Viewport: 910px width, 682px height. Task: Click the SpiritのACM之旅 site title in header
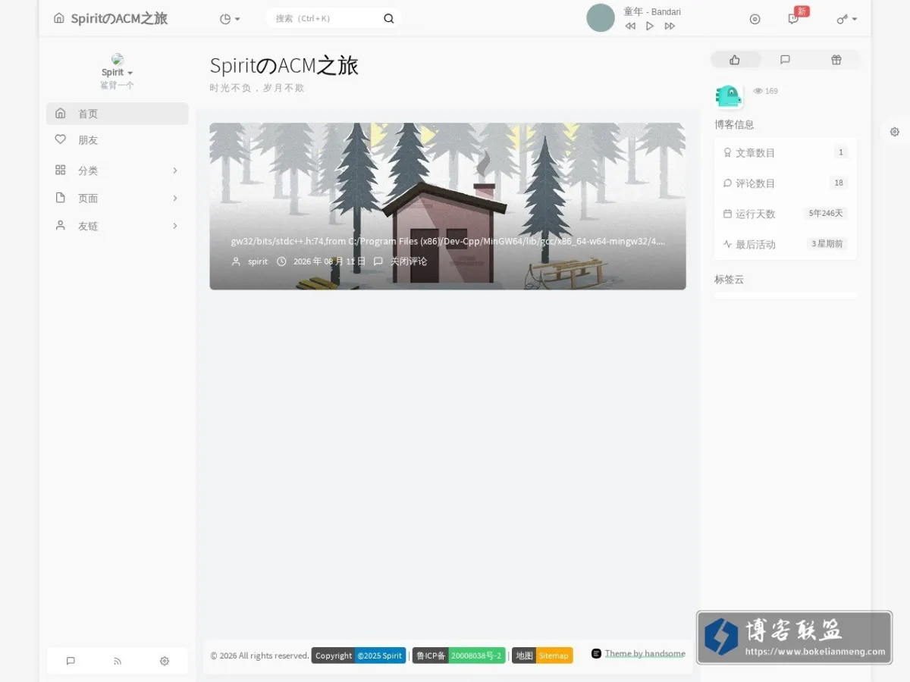pyautogui.click(x=119, y=18)
